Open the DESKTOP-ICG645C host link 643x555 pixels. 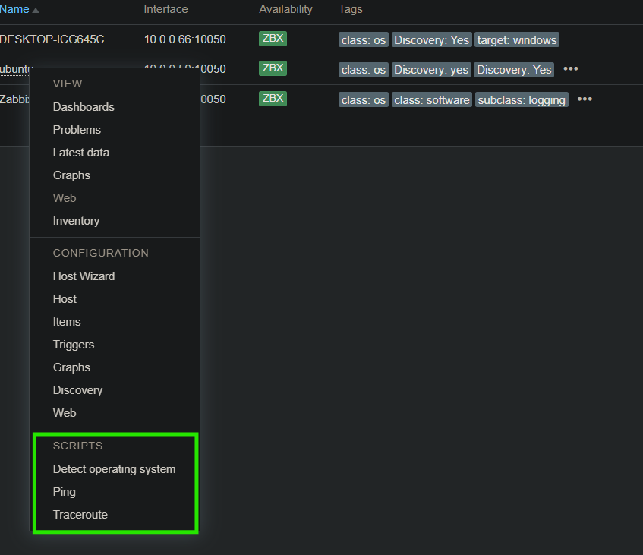point(52,39)
